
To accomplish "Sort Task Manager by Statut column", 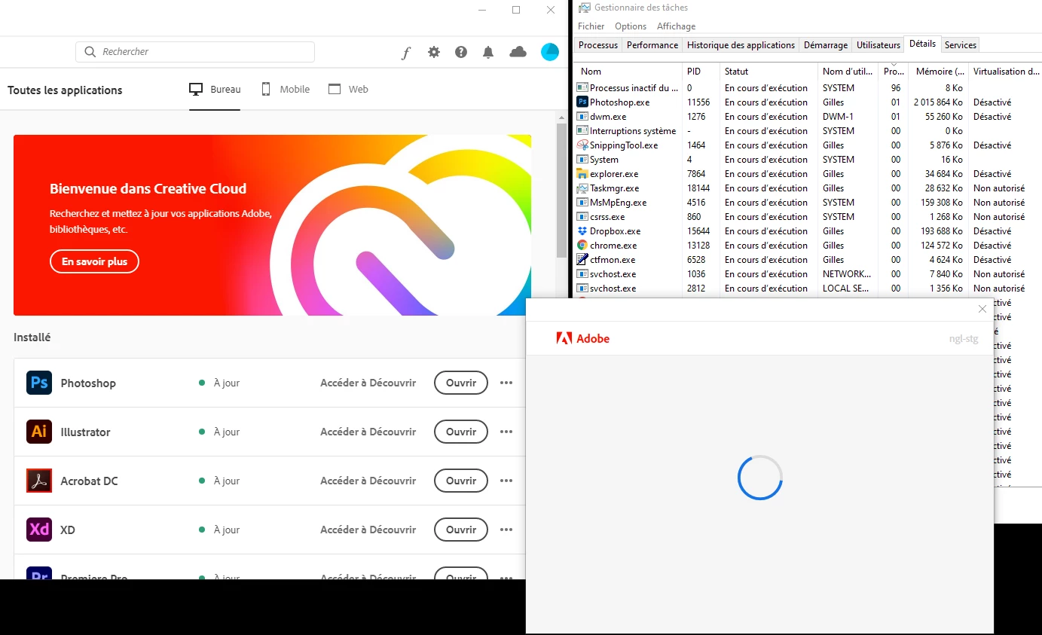I will [x=769, y=71].
